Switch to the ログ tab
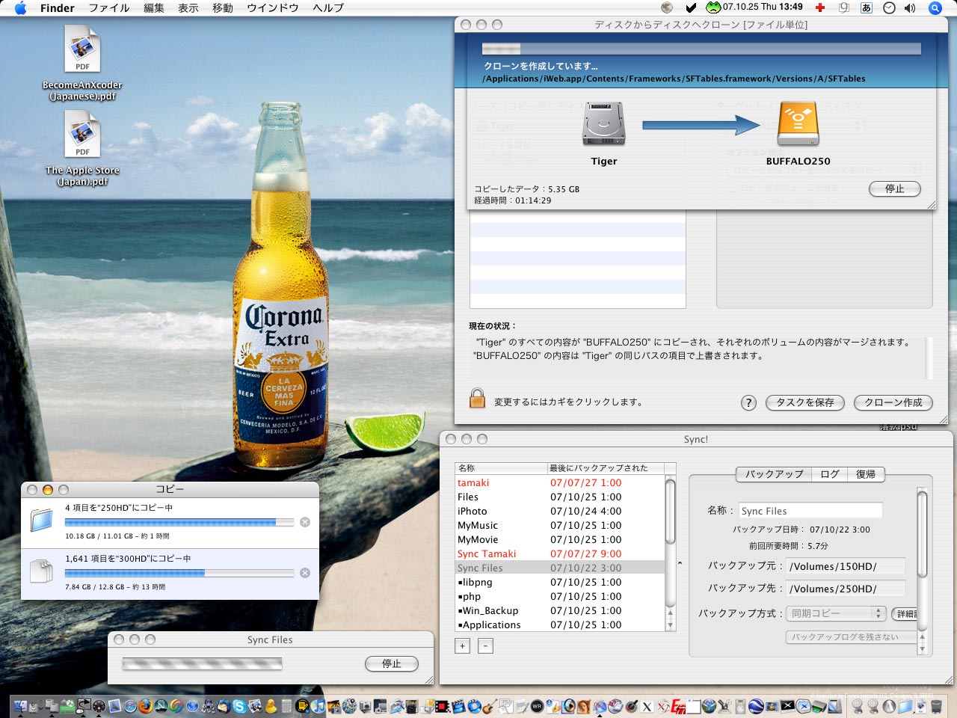Image resolution: width=957 pixels, height=718 pixels. click(x=829, y=474)
